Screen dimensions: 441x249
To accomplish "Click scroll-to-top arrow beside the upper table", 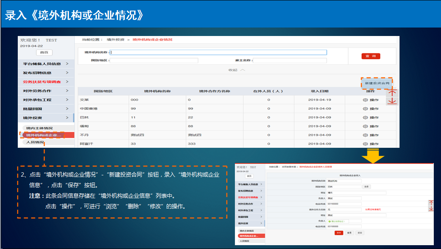I will (x=392, y=93).
